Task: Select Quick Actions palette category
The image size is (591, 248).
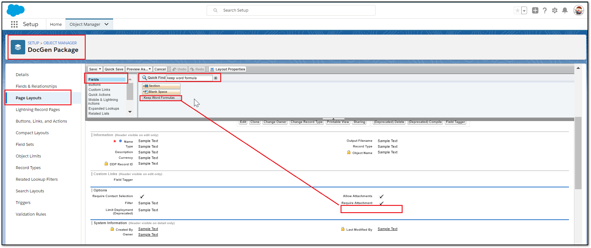Action: [99, 95]
